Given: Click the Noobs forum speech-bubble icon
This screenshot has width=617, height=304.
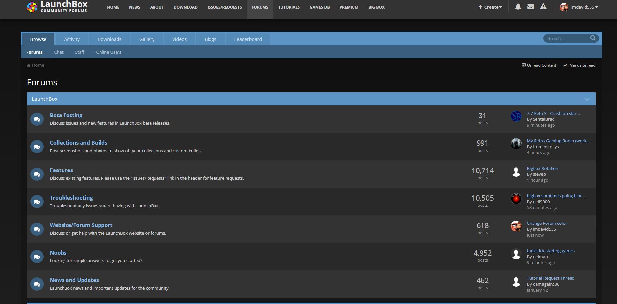Looking at the screenshot, I should click(37, 257).
